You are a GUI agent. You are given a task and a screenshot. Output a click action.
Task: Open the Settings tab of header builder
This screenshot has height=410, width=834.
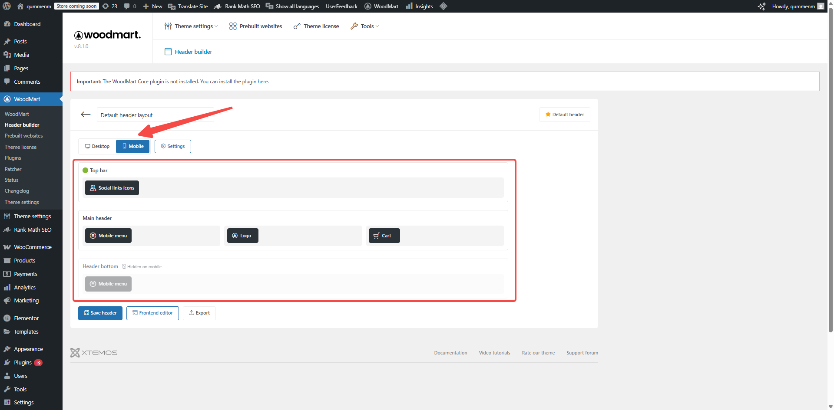click(x=172, y=146)
